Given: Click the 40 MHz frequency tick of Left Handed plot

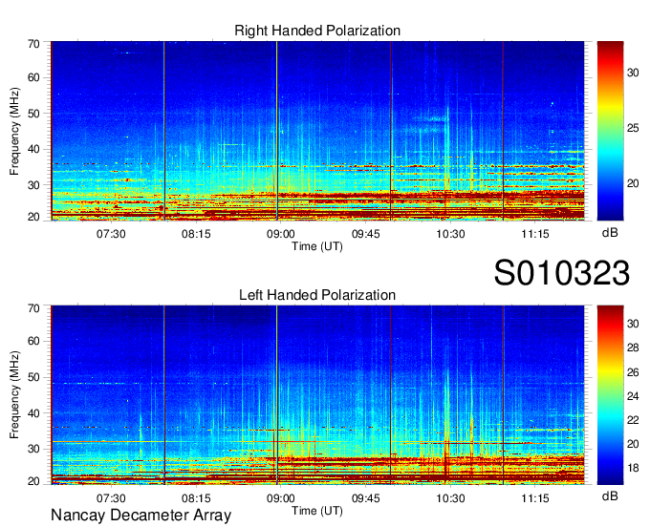Looking at the screenshot, I should [33, 413].
